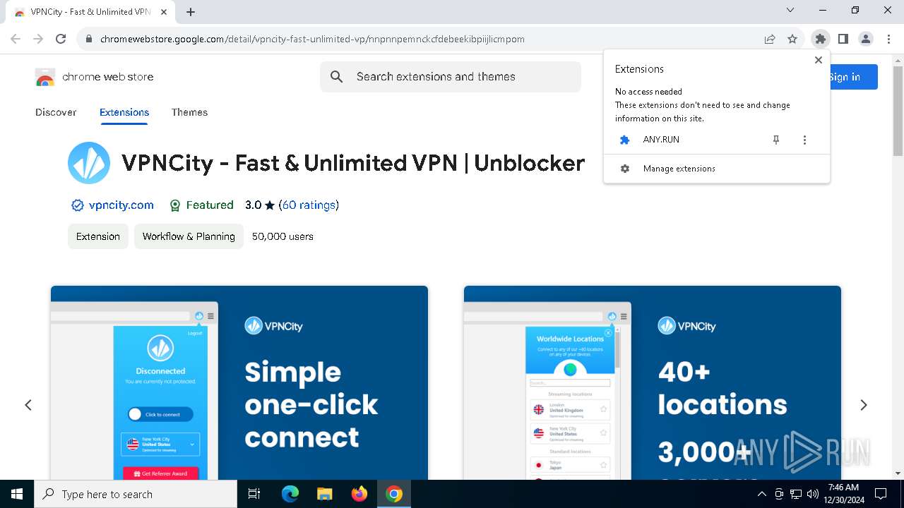
Task: Click the Extension category chip
Action: (98, 236)
